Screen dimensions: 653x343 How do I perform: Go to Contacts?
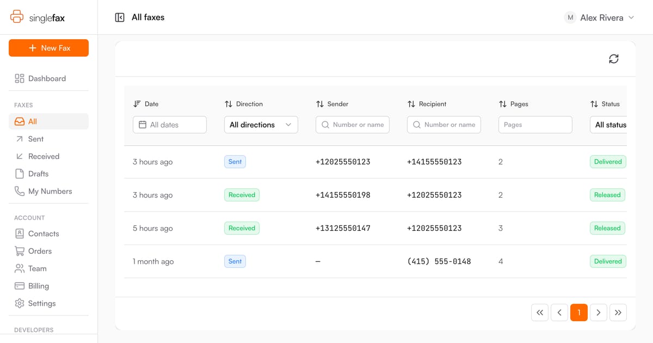click(48, 234)
